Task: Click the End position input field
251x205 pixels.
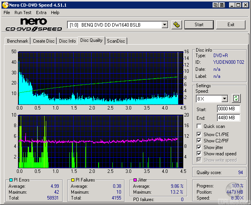Action: pos(228,118)
